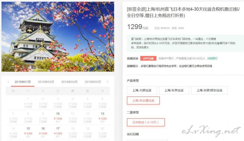Image resolution: width=244 pixels, height=141 pixels.
Task: Switch to the 2018年03月 tab
Action: tap(46, 82)
